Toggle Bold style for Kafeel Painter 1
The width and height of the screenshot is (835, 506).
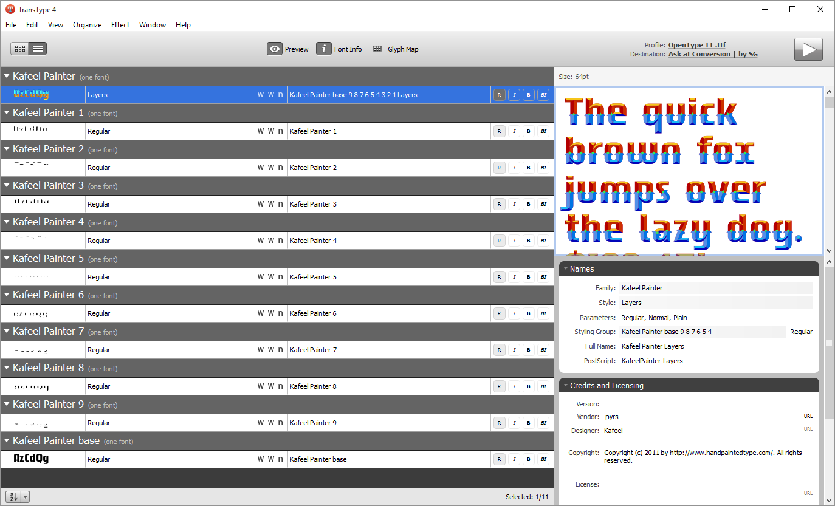[529, 131]
